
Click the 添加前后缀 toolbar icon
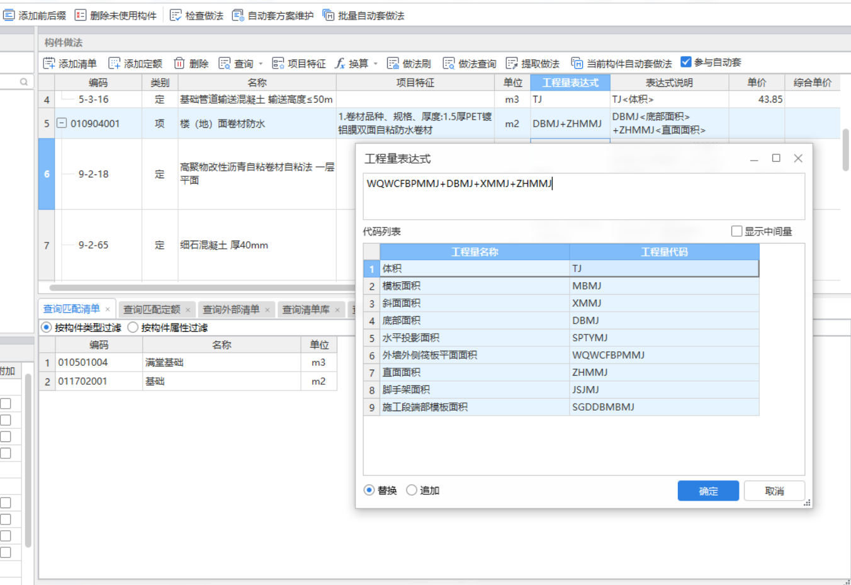[x=9, y=15]
